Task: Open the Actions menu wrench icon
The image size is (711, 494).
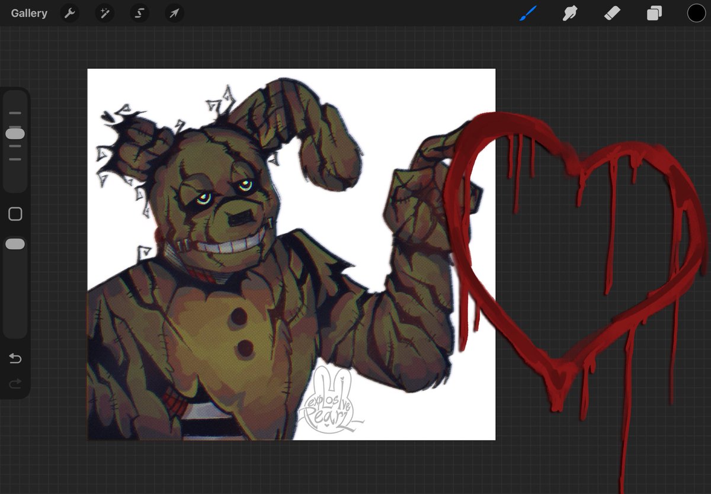Action: point(70,13)
